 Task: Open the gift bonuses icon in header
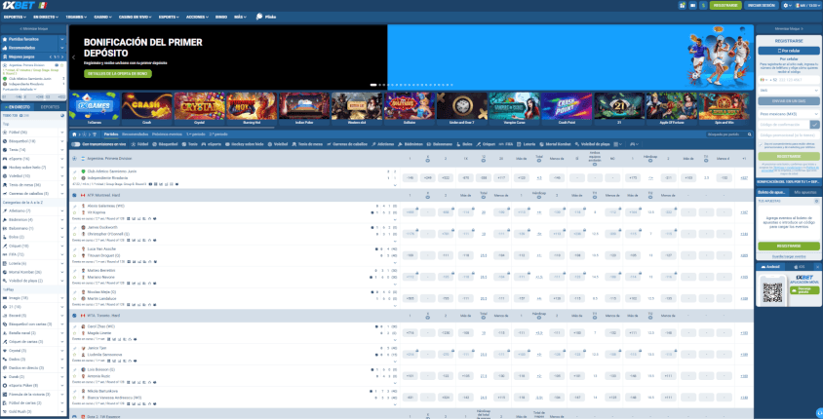[x=682, y=5]
